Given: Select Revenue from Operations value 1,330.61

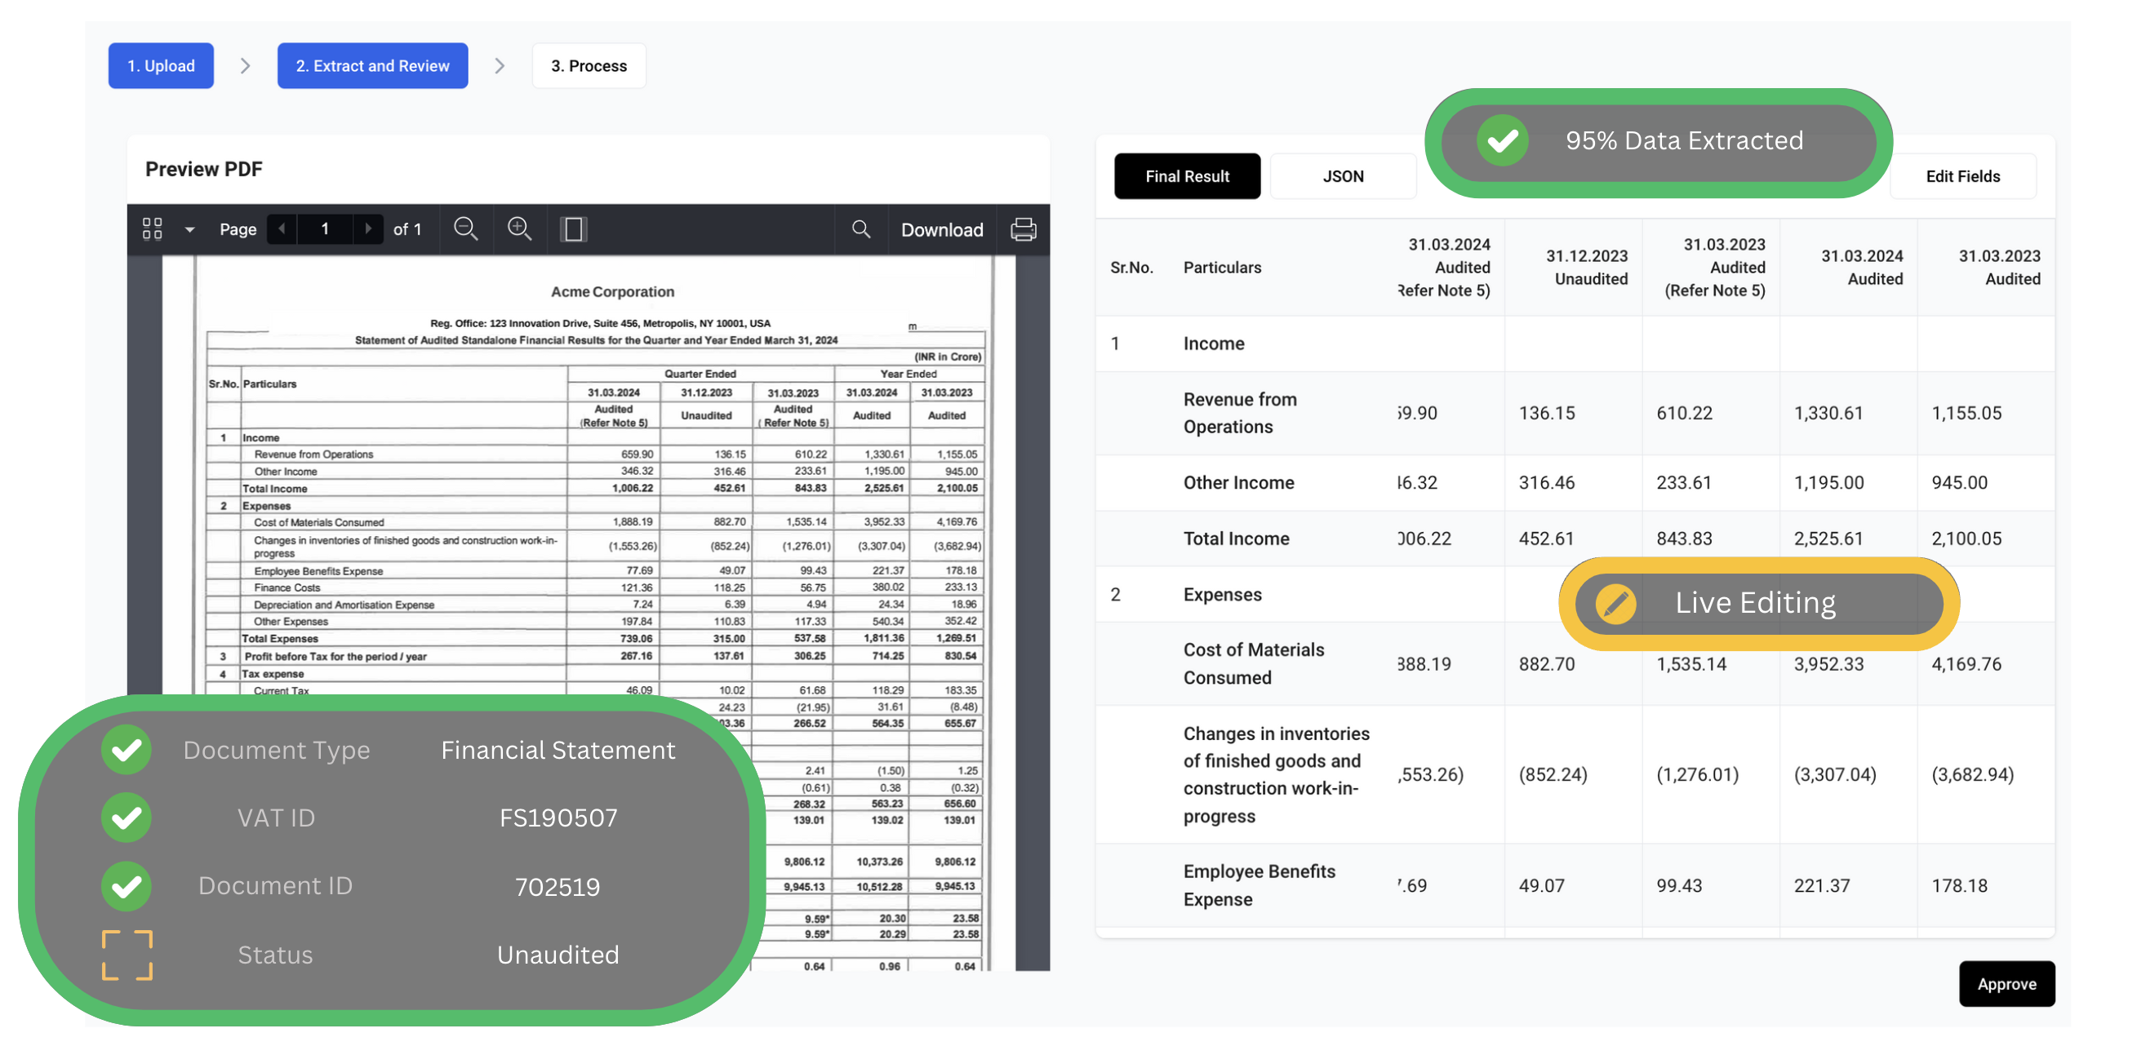Looking at the screenshot, I should tap(1828, 413).
